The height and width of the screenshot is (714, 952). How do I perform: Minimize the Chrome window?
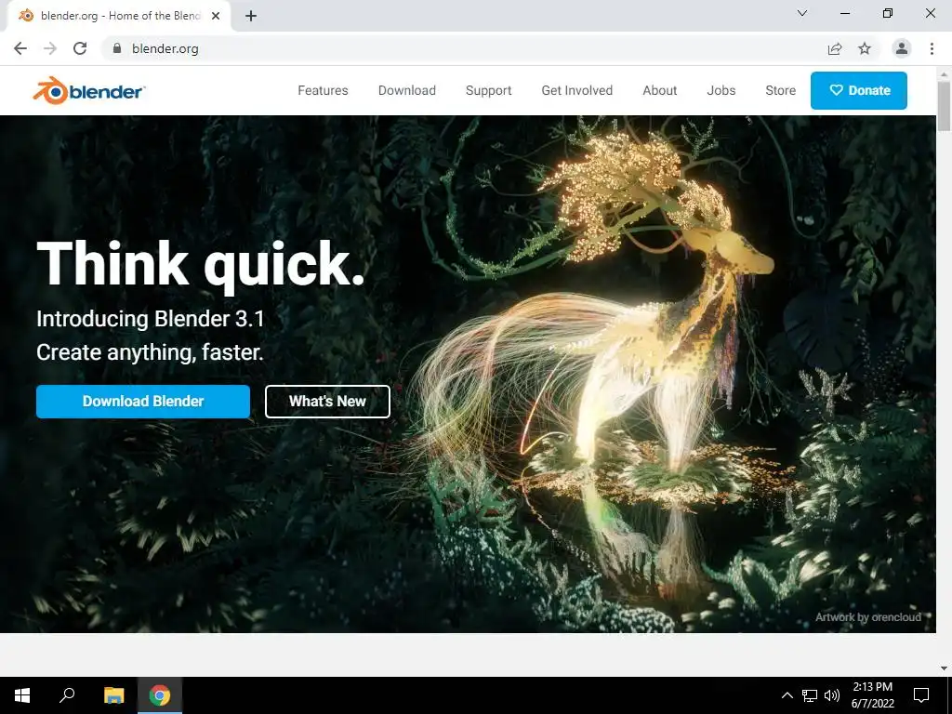click(845, 13)
